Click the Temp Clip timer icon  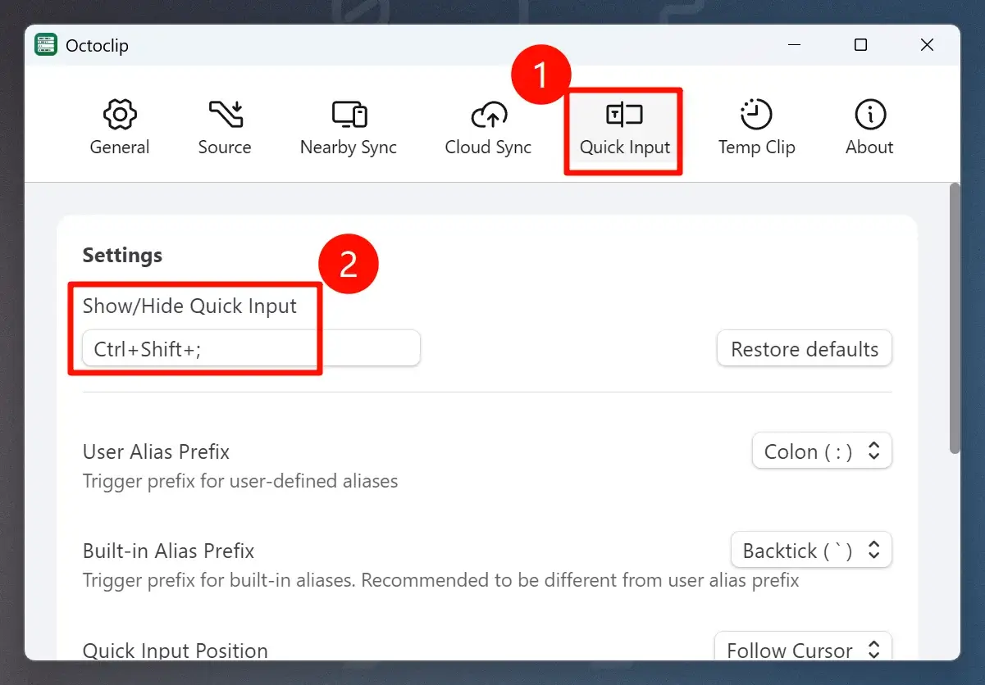pos(755,115)
